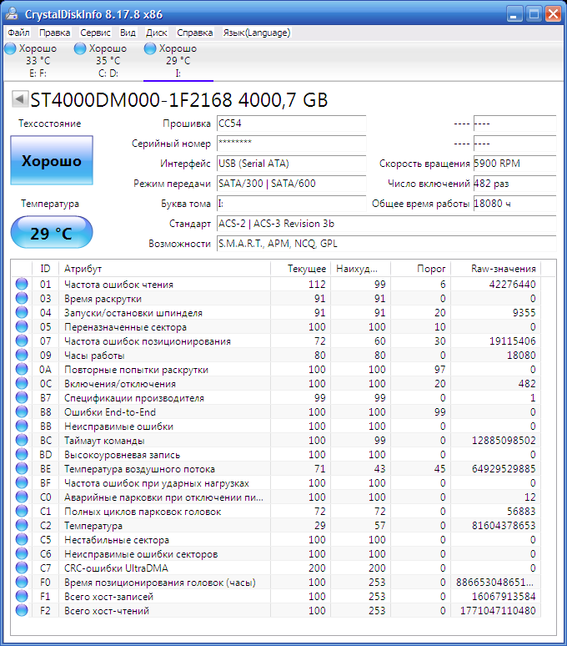Viewport: 567px width, 646px height.
Task: Click status icon for attribute B7
Action: pyautogui.click(x=22, y=397)
